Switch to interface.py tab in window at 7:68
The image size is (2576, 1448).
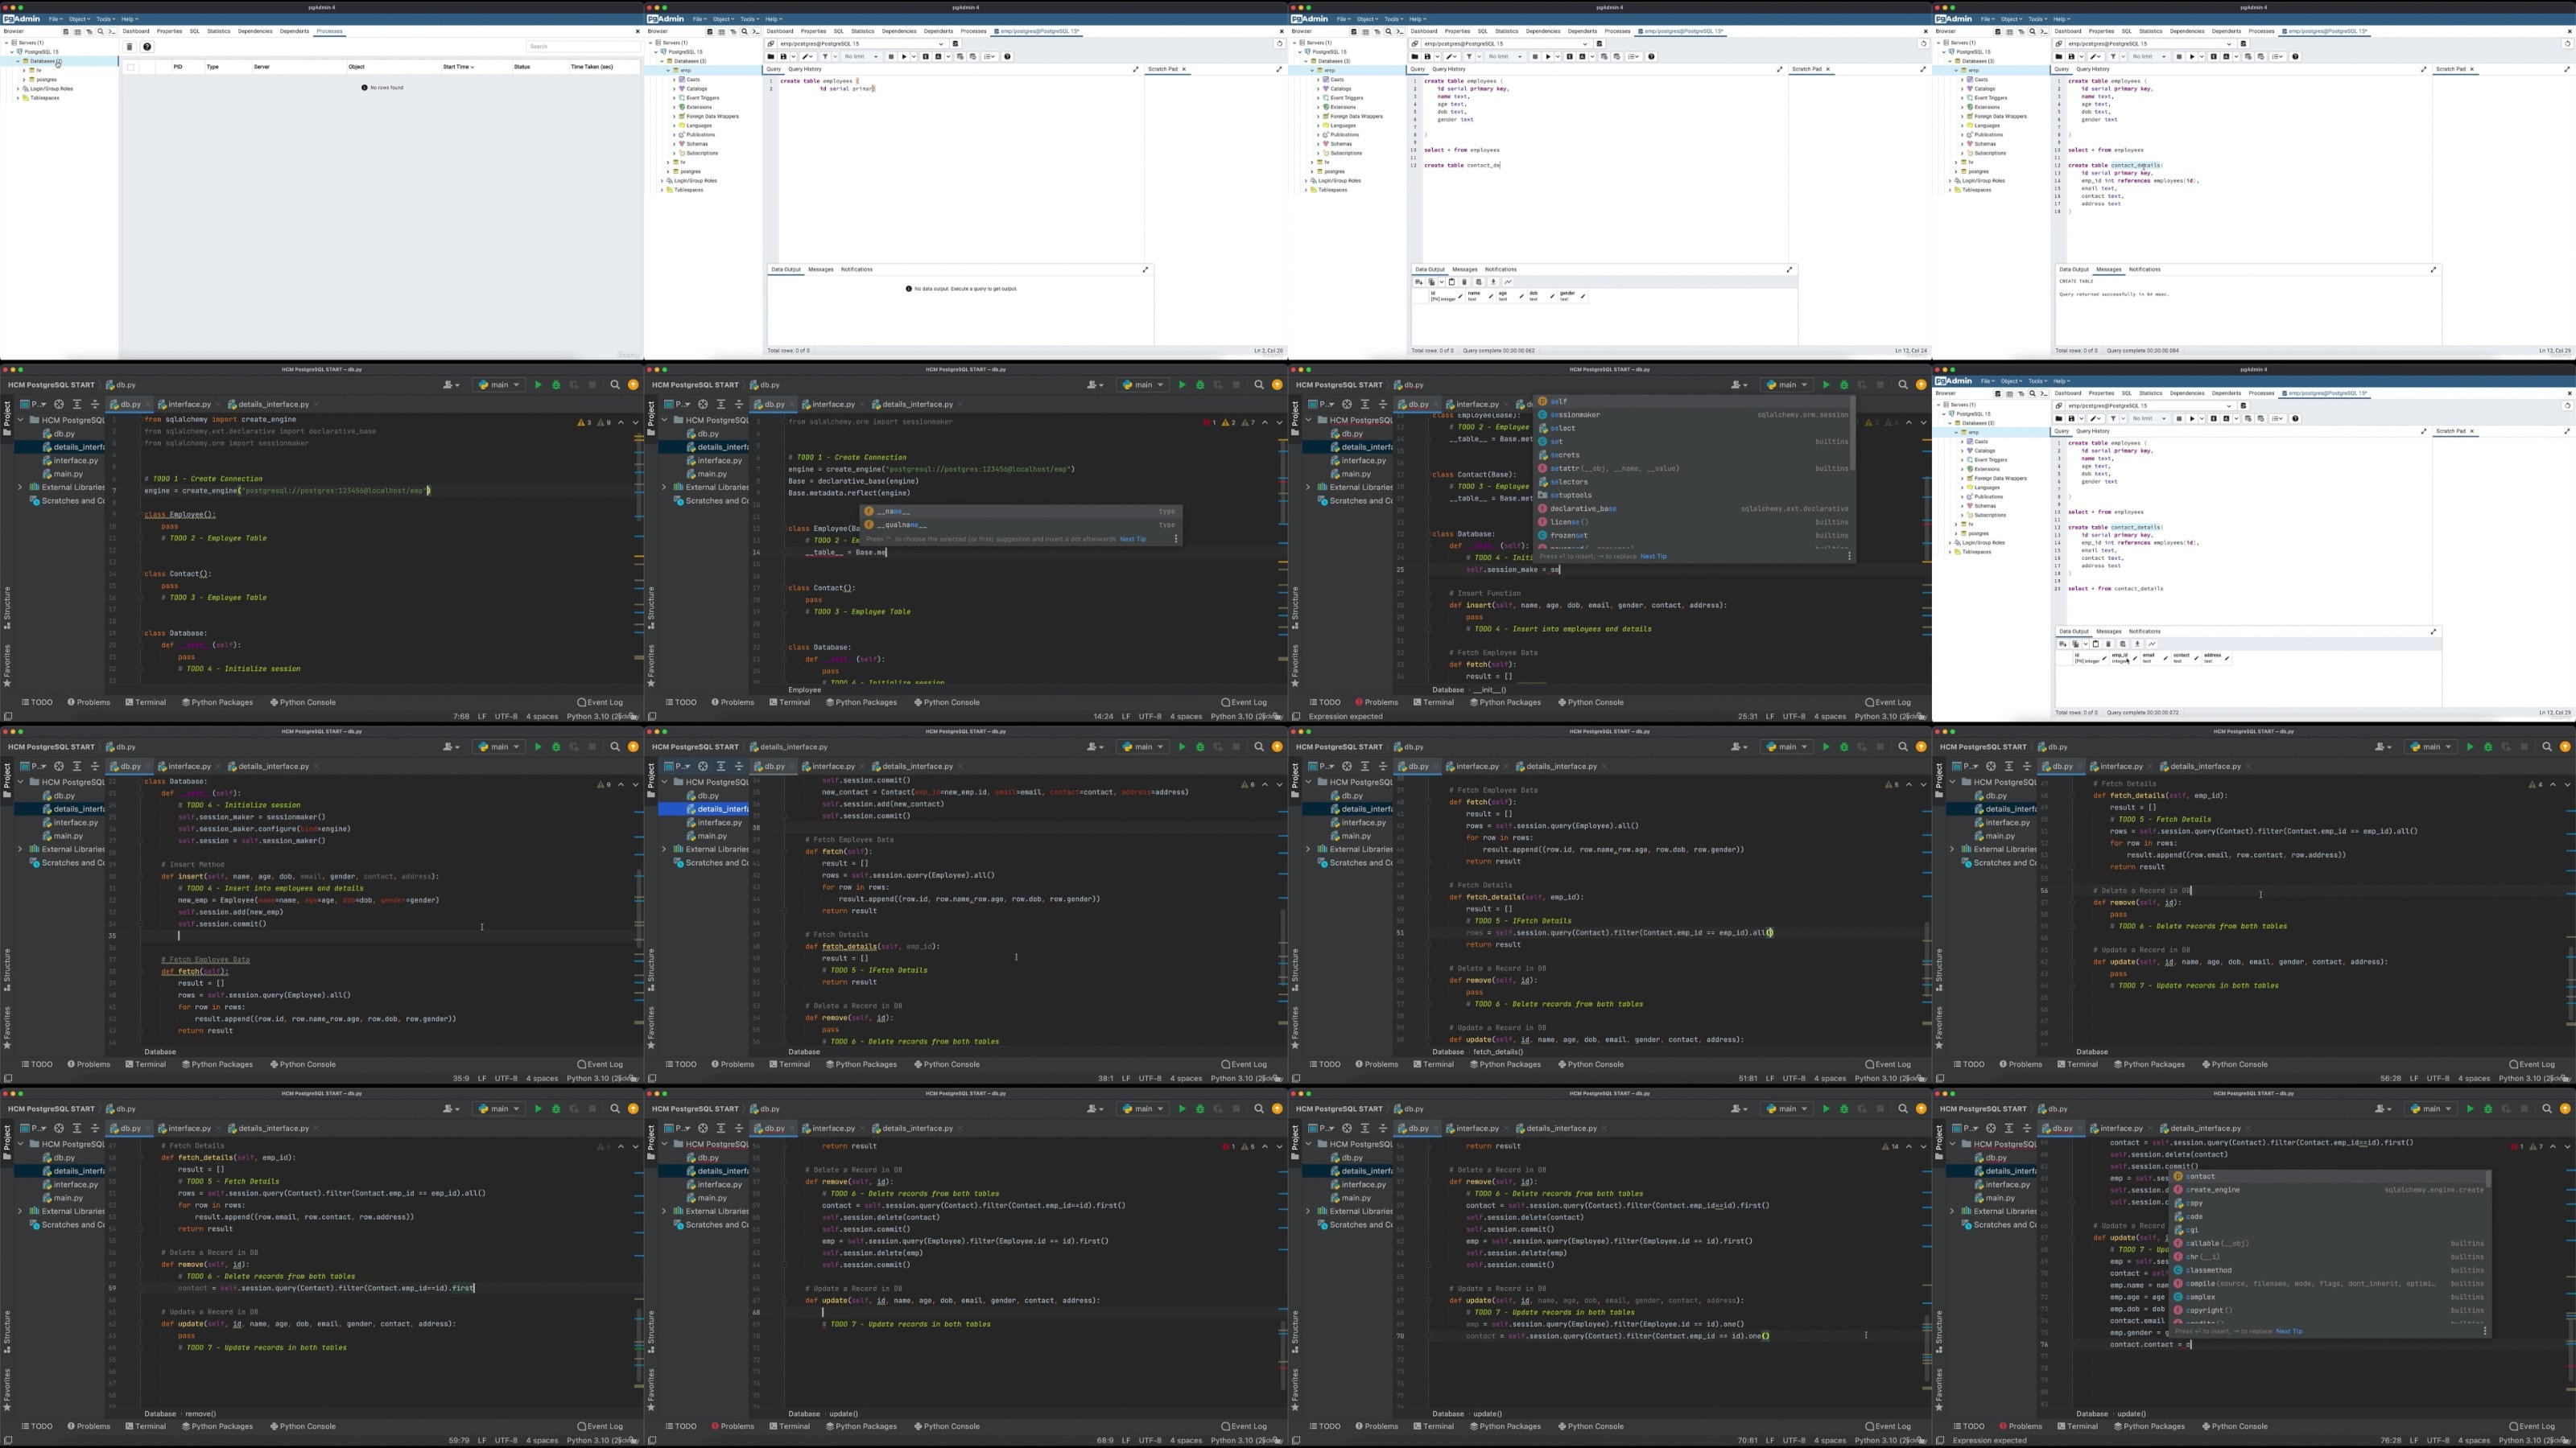coord(189,405)
